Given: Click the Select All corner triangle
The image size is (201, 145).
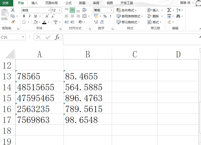Looking at the screenshot, I should (10, 54).
